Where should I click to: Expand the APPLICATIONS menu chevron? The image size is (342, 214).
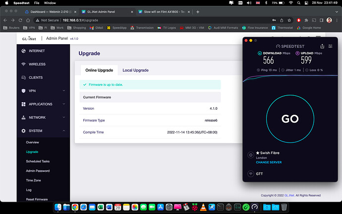tap(64, 104)
